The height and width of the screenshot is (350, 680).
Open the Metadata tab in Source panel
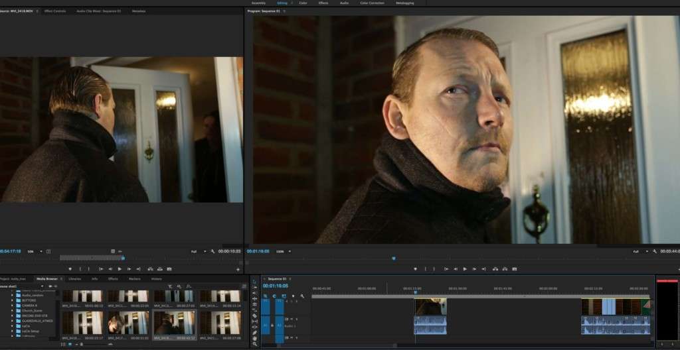[x=139, y=11]
